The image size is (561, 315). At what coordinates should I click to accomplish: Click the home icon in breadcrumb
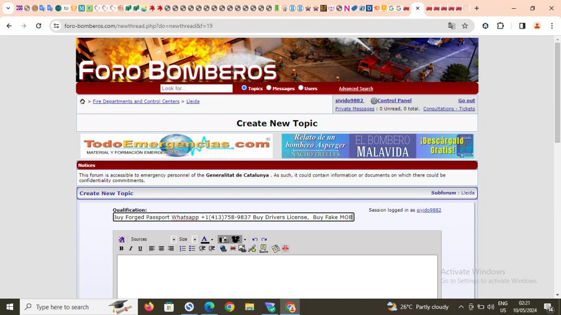pyautogui.click(x=82, y=101)
